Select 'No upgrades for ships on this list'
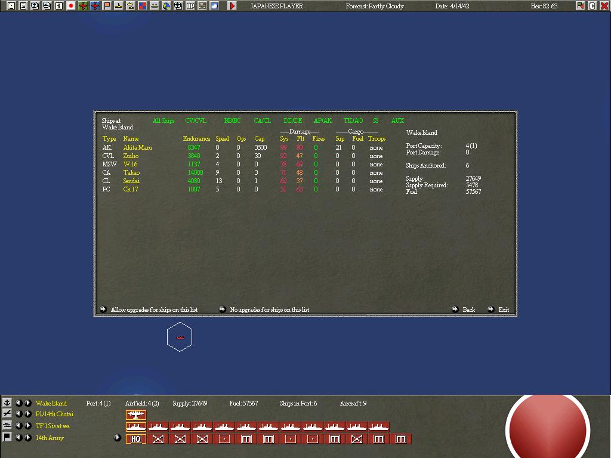611x458 pixels. pyautogui.click(x=264, y=310)
